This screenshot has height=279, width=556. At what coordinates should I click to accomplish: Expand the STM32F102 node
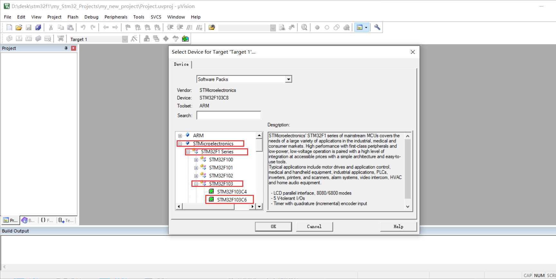(196, 176)
